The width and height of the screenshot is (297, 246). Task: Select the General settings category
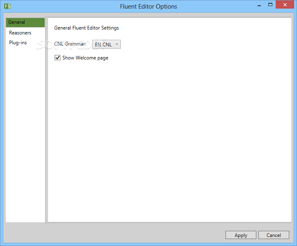[x=25, y=22]
